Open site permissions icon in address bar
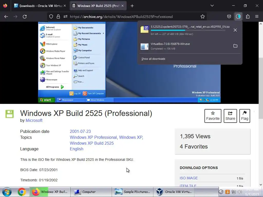Screen dimensions: 263x197 [65, 17]
